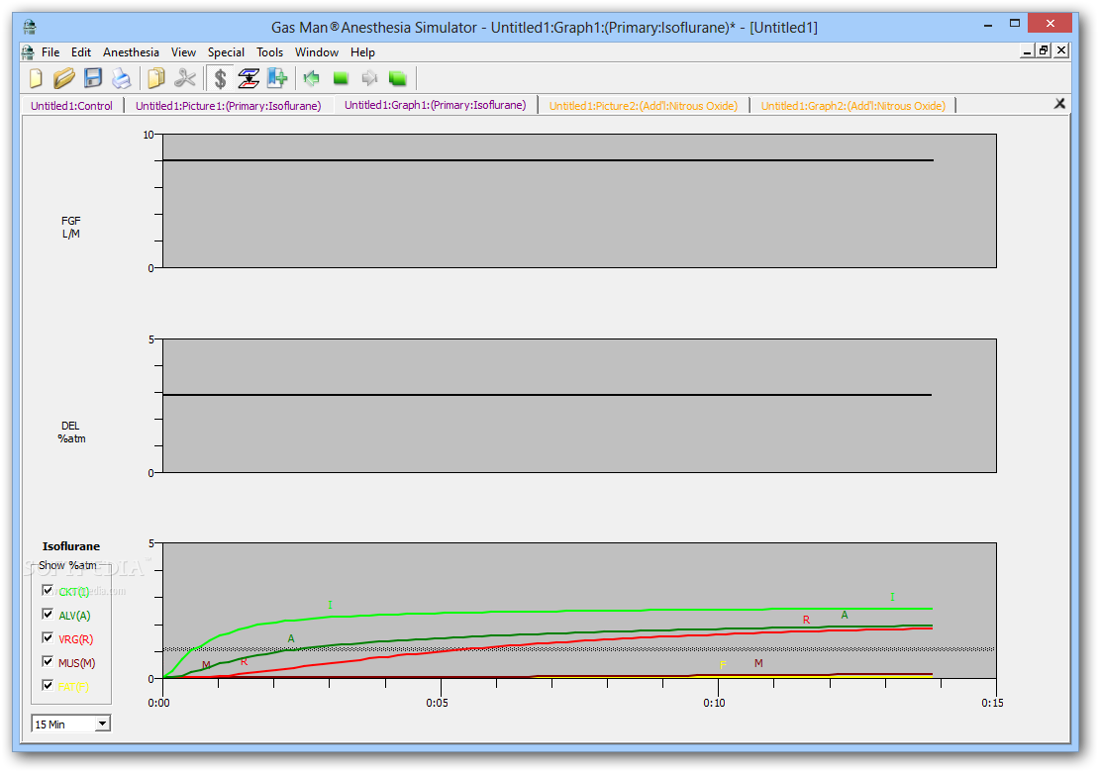Click the gray right arrow icon
The height and width of the screenshot is (772, 1099).
(x=369, y=78)
